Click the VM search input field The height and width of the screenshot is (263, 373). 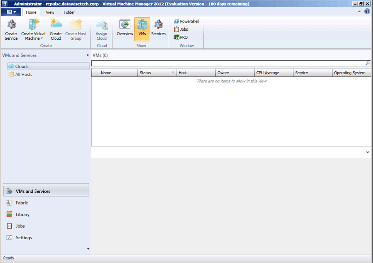pyautogui.click(x=228, y=63)
